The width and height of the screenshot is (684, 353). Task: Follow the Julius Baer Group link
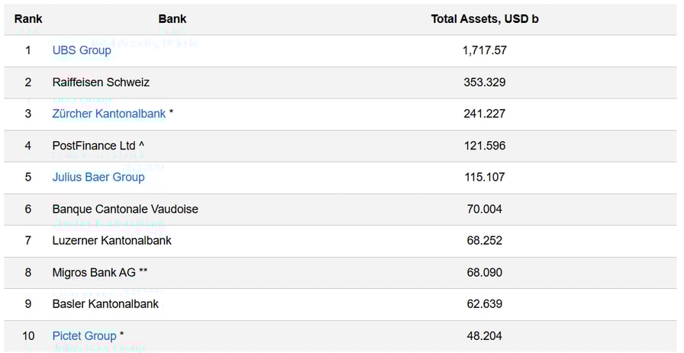[98, 177]
